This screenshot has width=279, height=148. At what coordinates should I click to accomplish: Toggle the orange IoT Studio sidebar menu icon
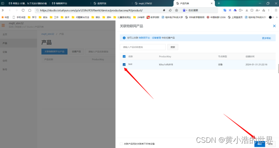[3, 25]
